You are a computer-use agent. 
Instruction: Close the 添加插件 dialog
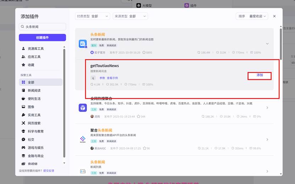274,16
